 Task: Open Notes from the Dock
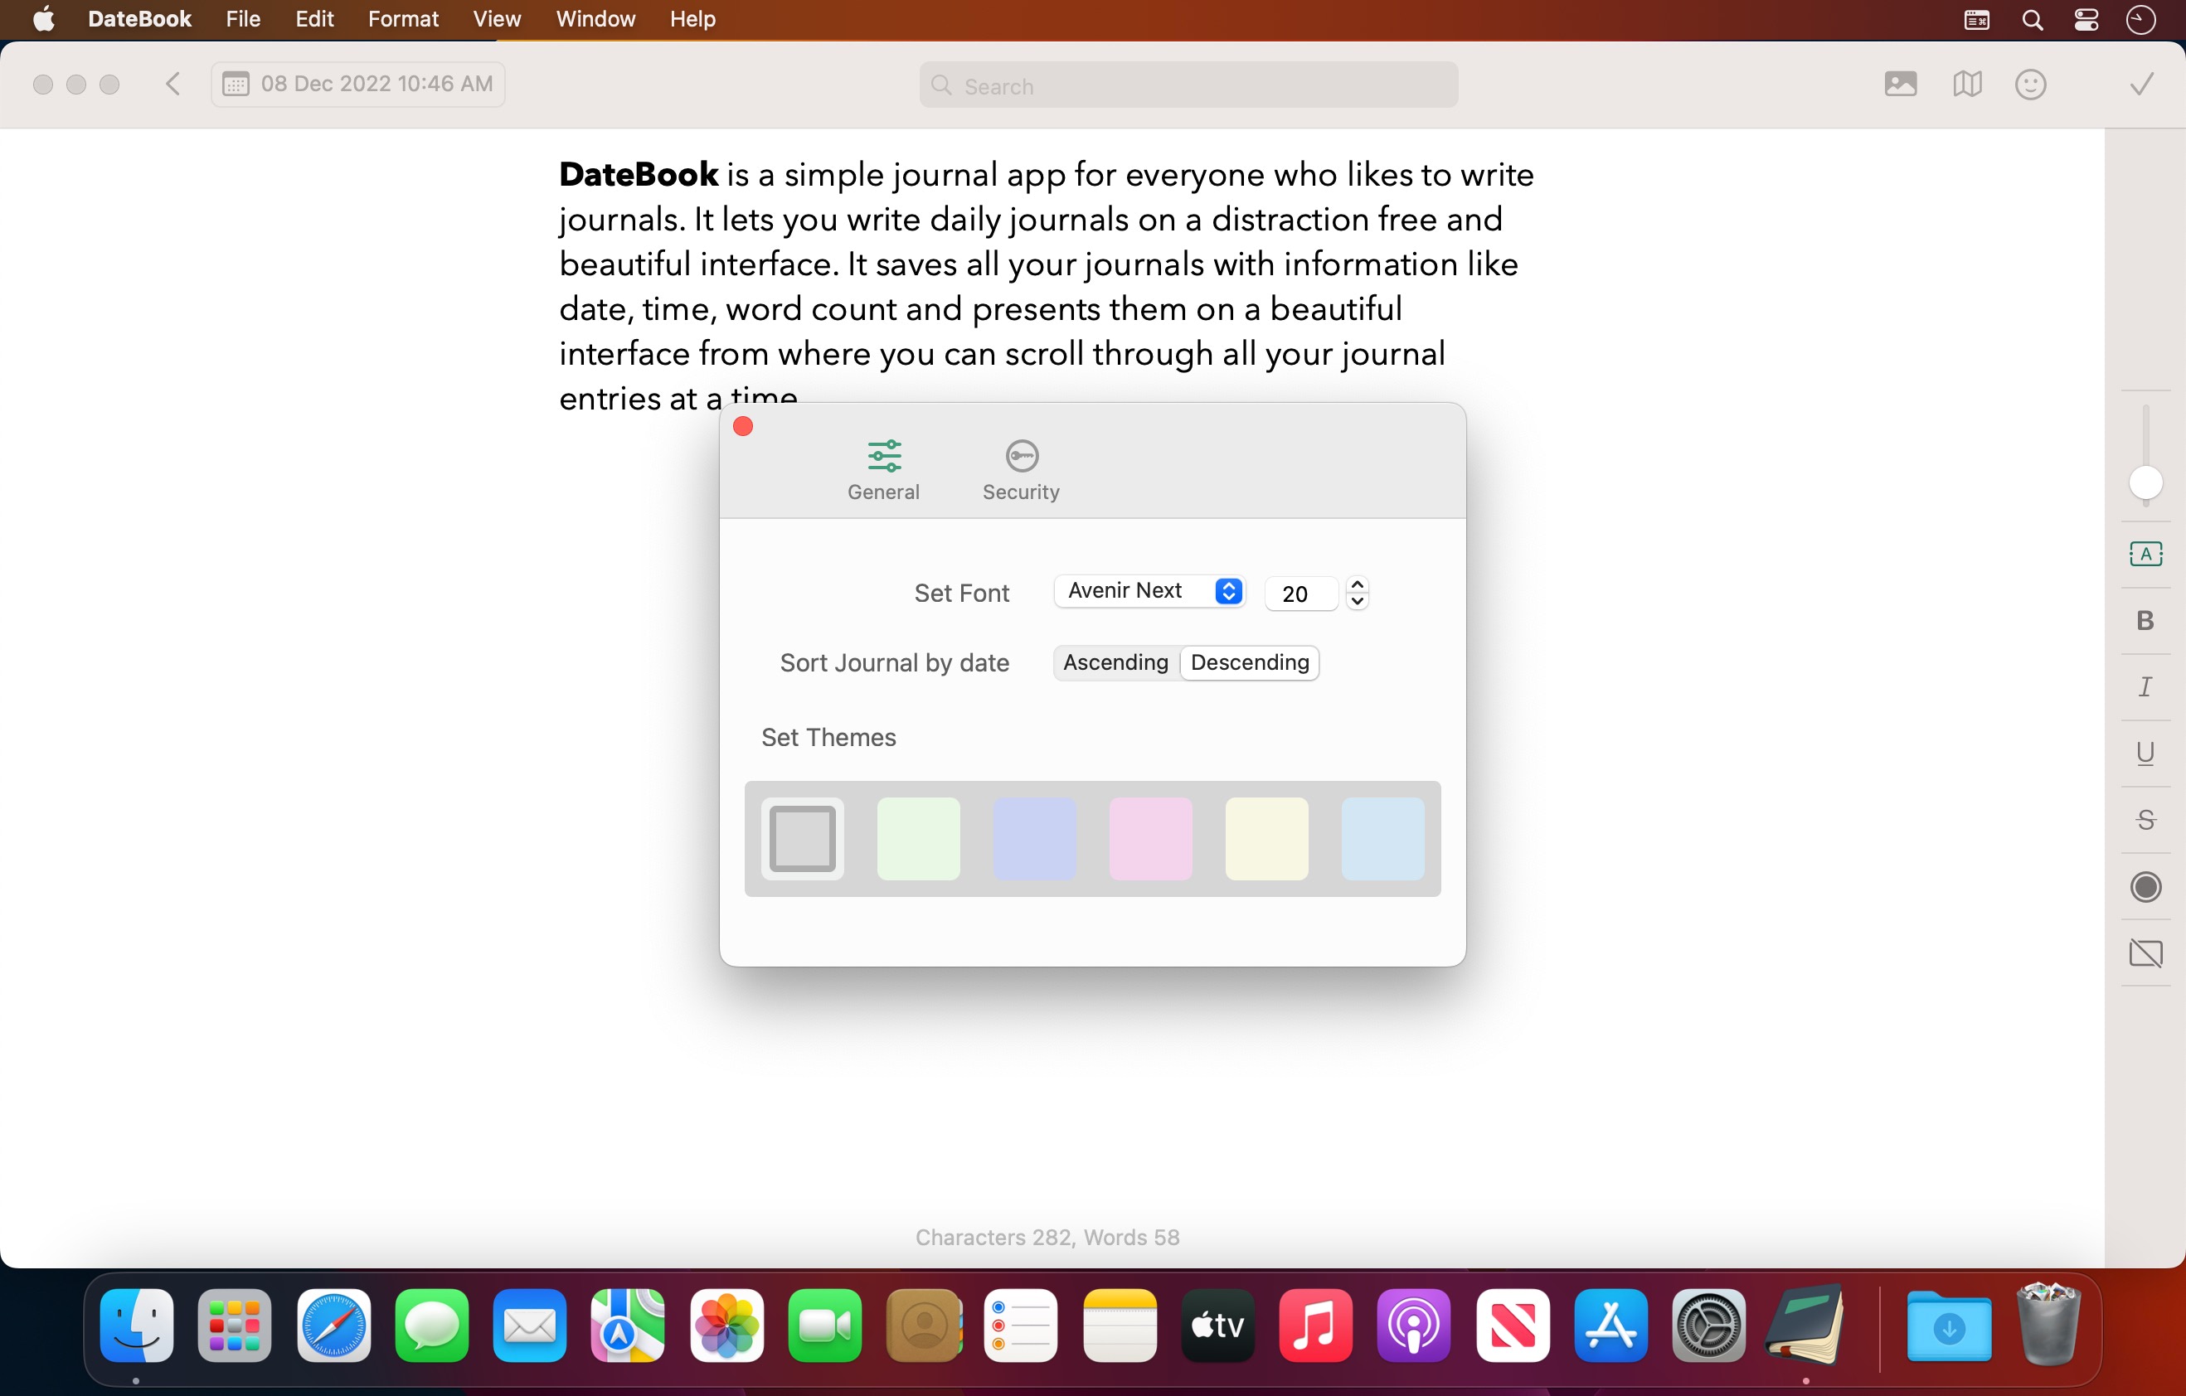click(1120, 1326)
